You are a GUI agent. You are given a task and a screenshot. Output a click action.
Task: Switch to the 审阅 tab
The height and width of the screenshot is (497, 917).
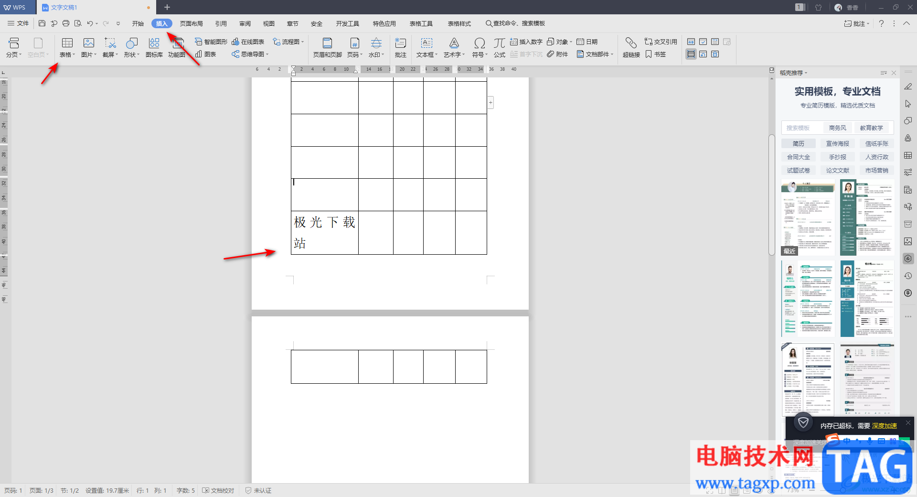[245, 23]
